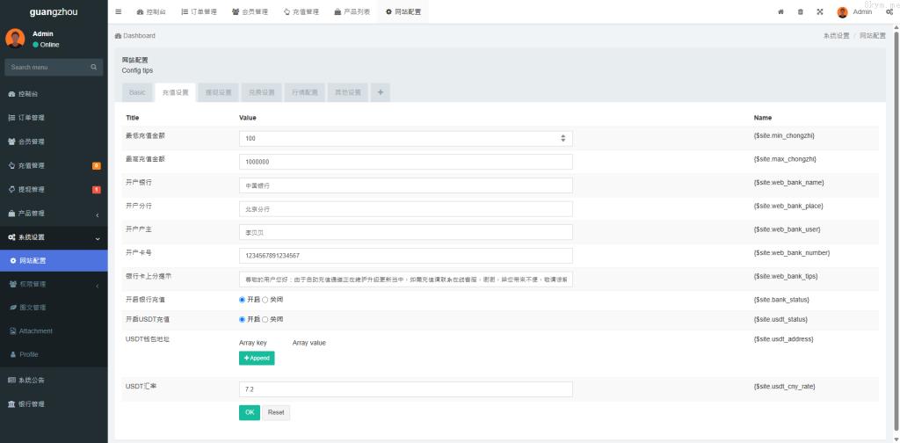Select 开启 for 开启USDT充值
This screenshot has width=900, height=443.
243,319
